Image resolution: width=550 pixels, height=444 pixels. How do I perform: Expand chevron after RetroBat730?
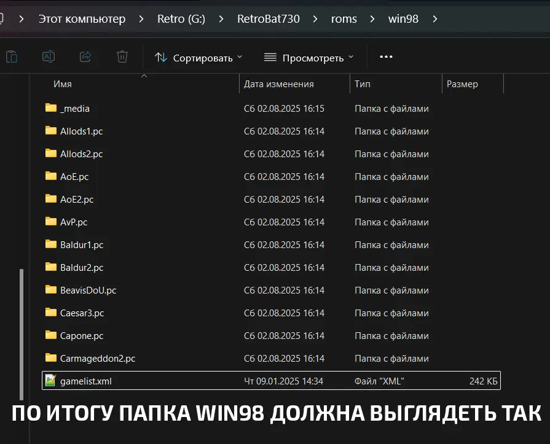315,19
